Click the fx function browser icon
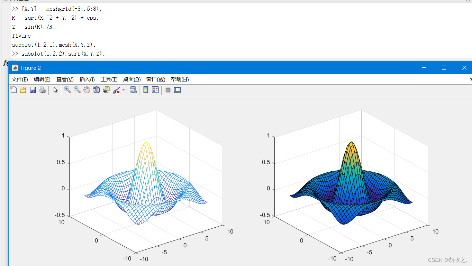Viewport: 472px width, 266px height. coord(6,63)
